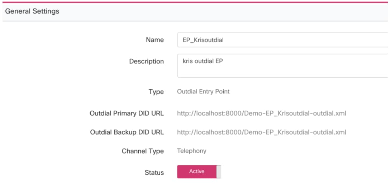The height and width of the screenshot is (189, 390).
Task: Click the empty second line of Description box
Action: coord(282,71)
